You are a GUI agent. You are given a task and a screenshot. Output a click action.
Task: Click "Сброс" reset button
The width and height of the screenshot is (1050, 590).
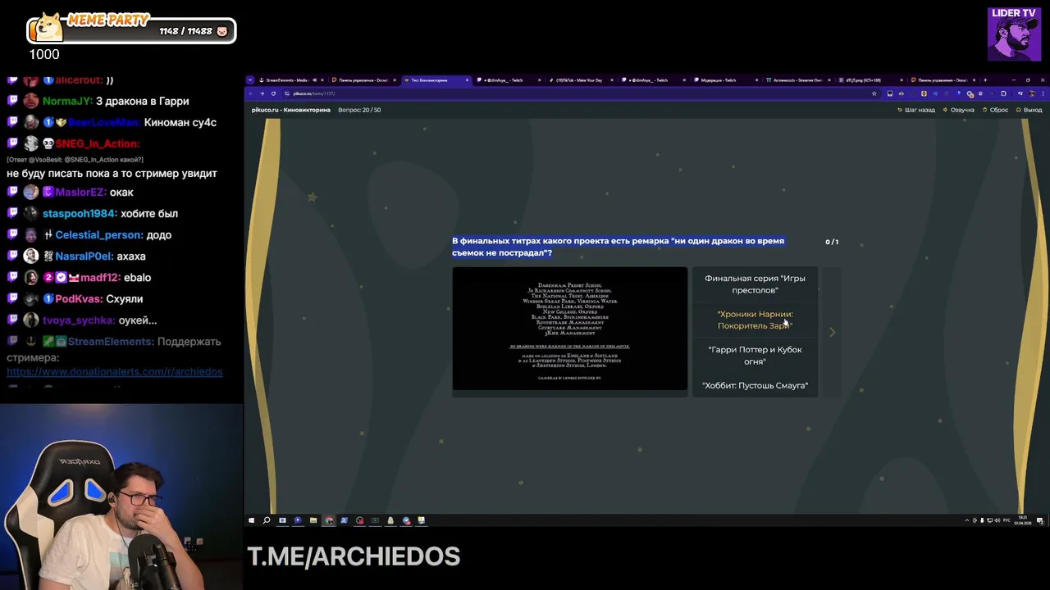click(995, 110)
